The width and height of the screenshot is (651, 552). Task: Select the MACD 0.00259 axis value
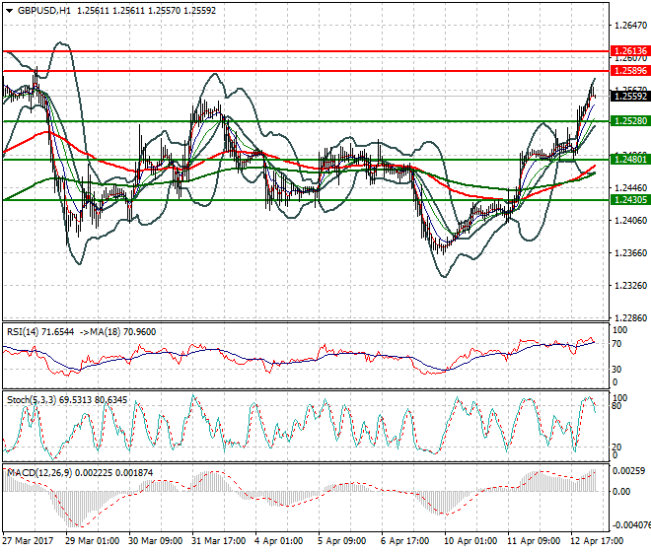point(629,471)
